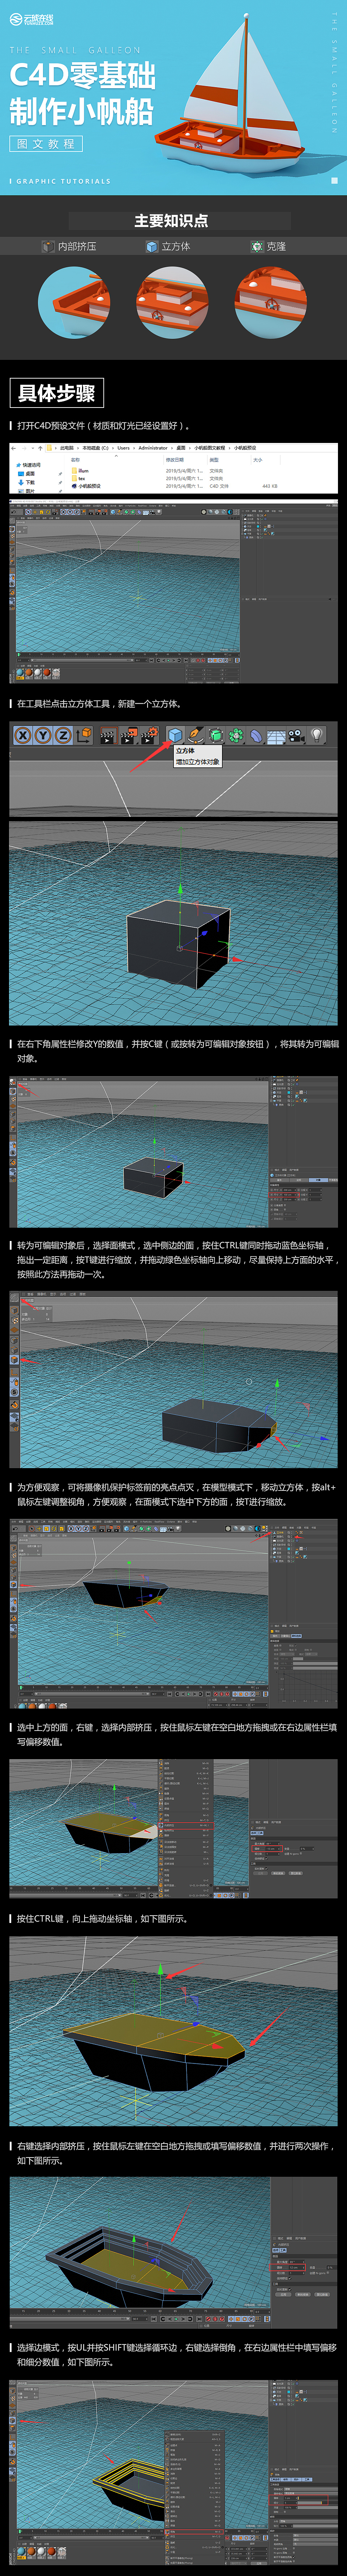Viewport: 347px width, 2576px height.
Task: Select the 小帆船预设 C4D file
Action: click(x=86, y=486)
